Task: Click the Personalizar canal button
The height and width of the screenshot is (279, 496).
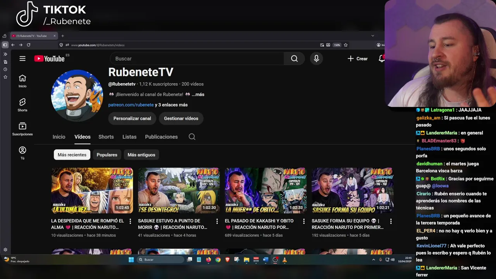Action: tap(132, 119)
